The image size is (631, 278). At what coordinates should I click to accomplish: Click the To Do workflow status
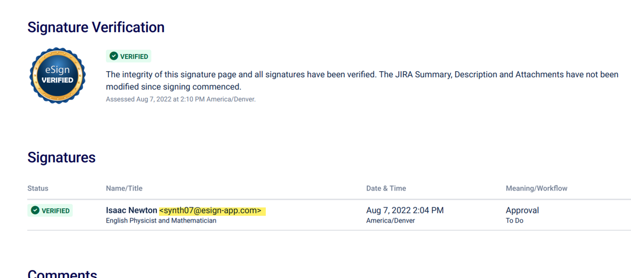(x=514, y=221)
